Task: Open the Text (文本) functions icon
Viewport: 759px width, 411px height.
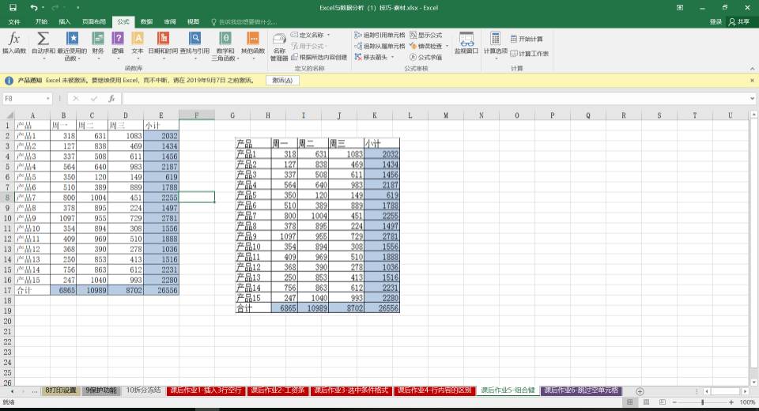Action: pyautogui.click(x=138, y=43)
